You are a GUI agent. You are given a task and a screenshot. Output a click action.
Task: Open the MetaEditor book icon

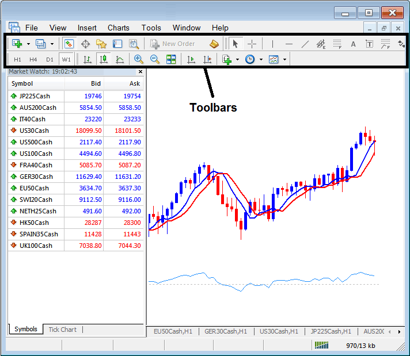[214, 44]
